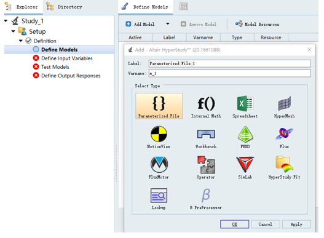Viewport: 324px width, 238px height.
Task: Select the Define Models tab
Action: pyautogui.click(x=146, y=7)
